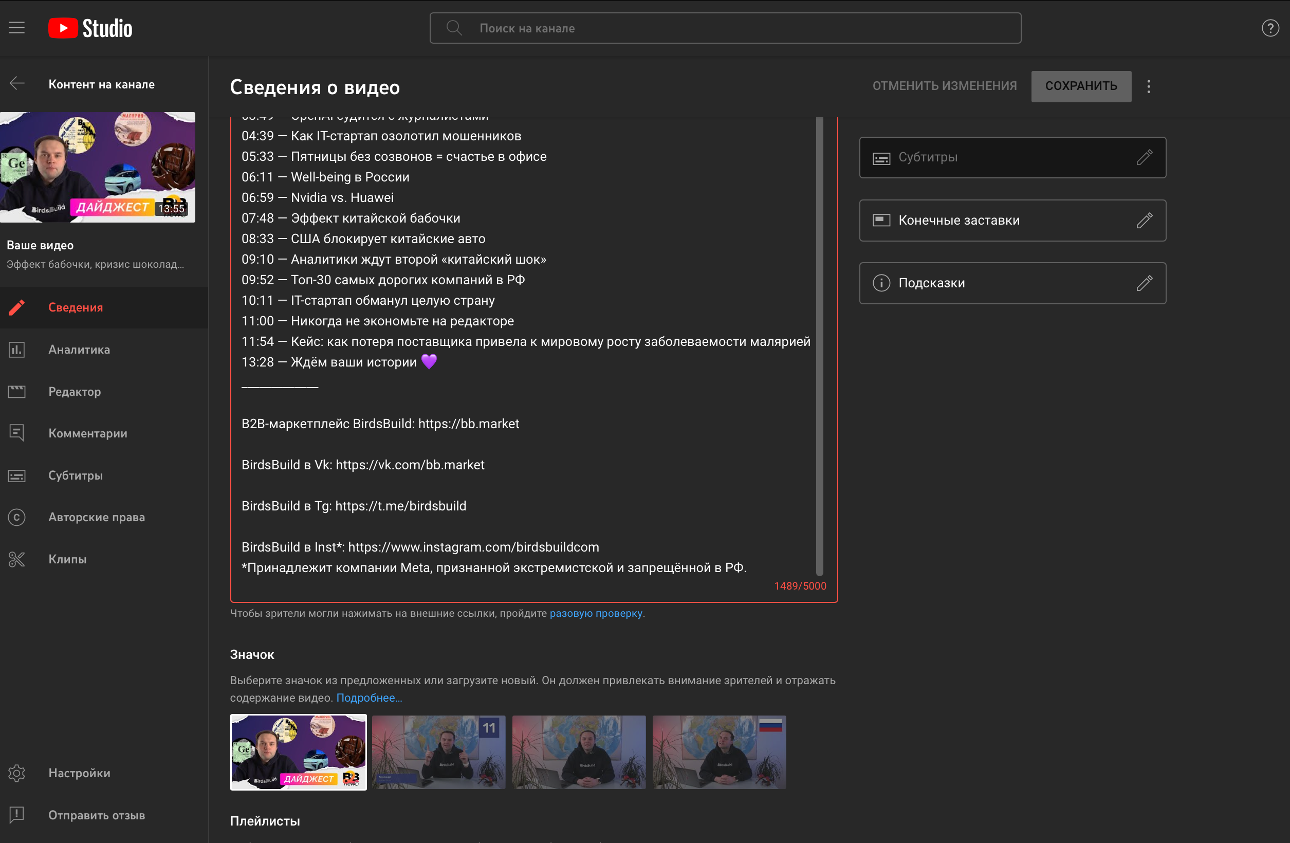Click the 1489/5000 character counter
The width and height of the screenshot is (1290, 843).
(800, 586)
